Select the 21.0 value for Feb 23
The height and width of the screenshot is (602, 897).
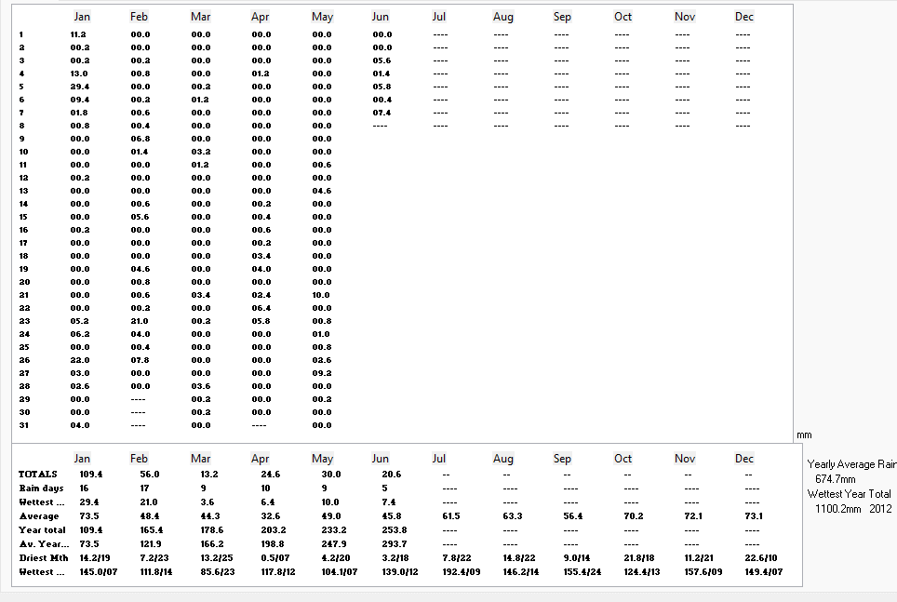(x=140, y=321)
